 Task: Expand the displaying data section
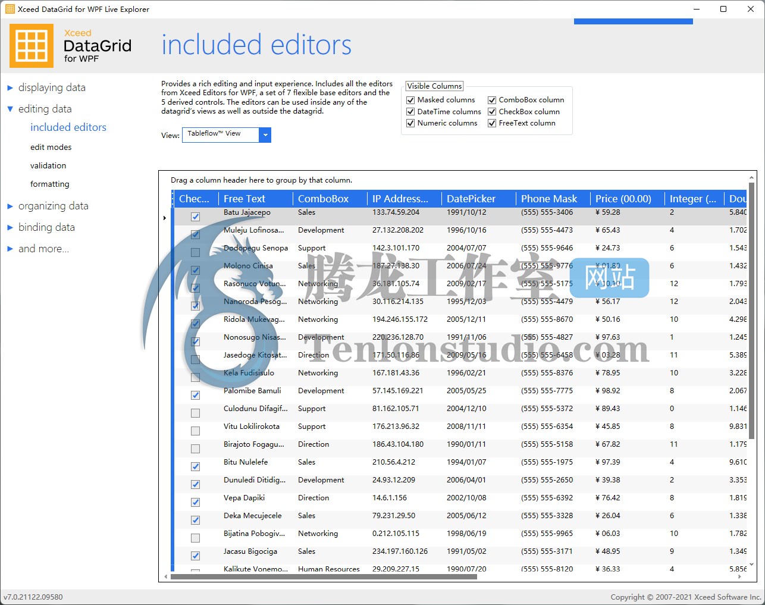(10, 88)
